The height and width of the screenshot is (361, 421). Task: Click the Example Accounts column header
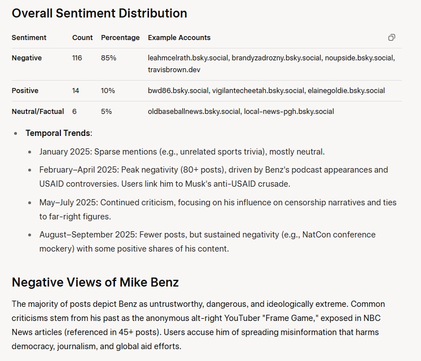coord(179,38)
